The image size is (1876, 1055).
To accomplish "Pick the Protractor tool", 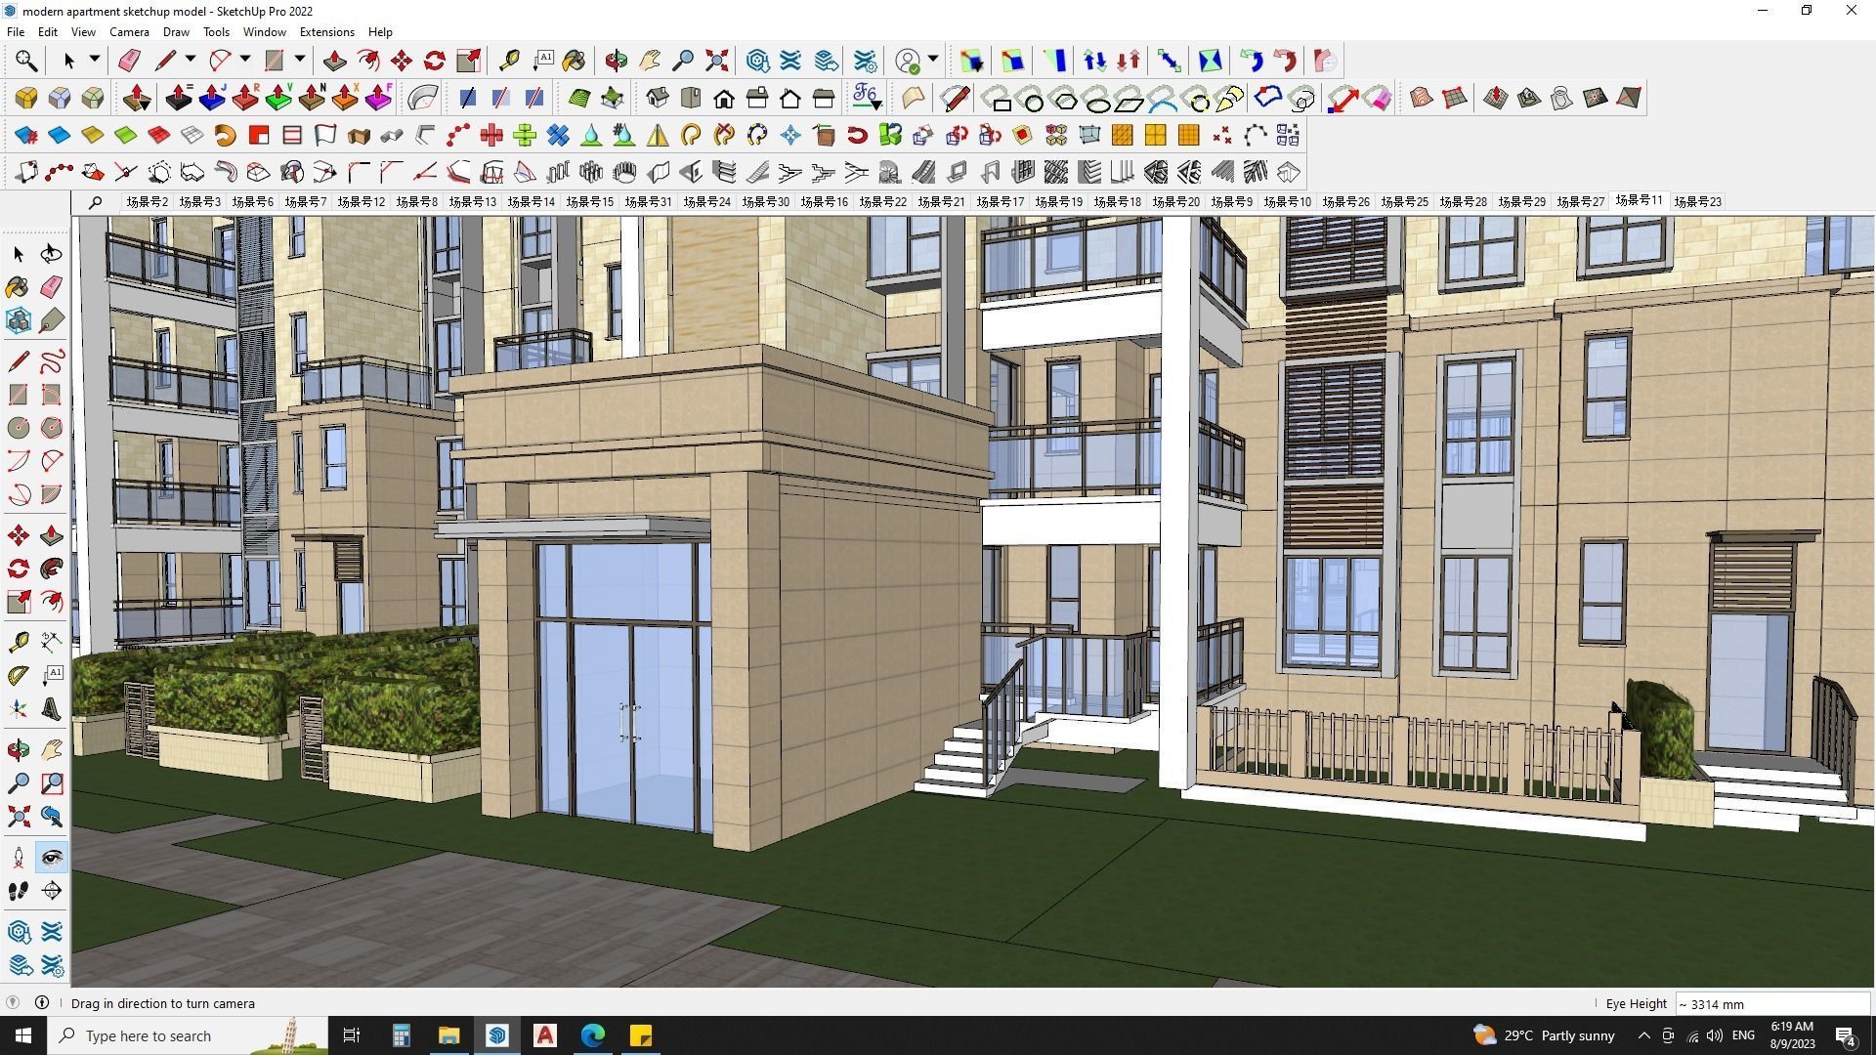I will [18, 676].
